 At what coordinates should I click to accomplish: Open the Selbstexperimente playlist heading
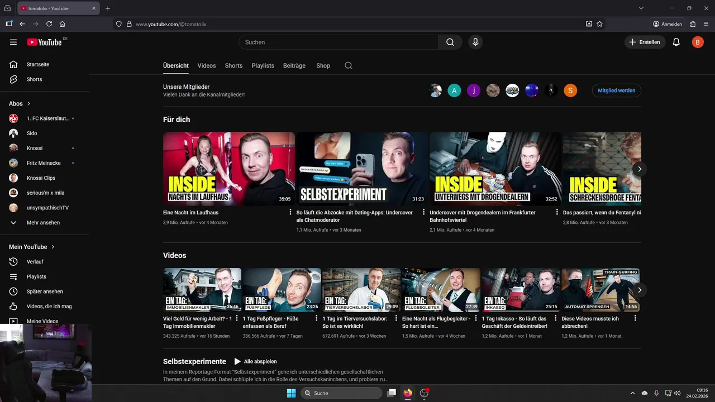[x=194, y=361]
